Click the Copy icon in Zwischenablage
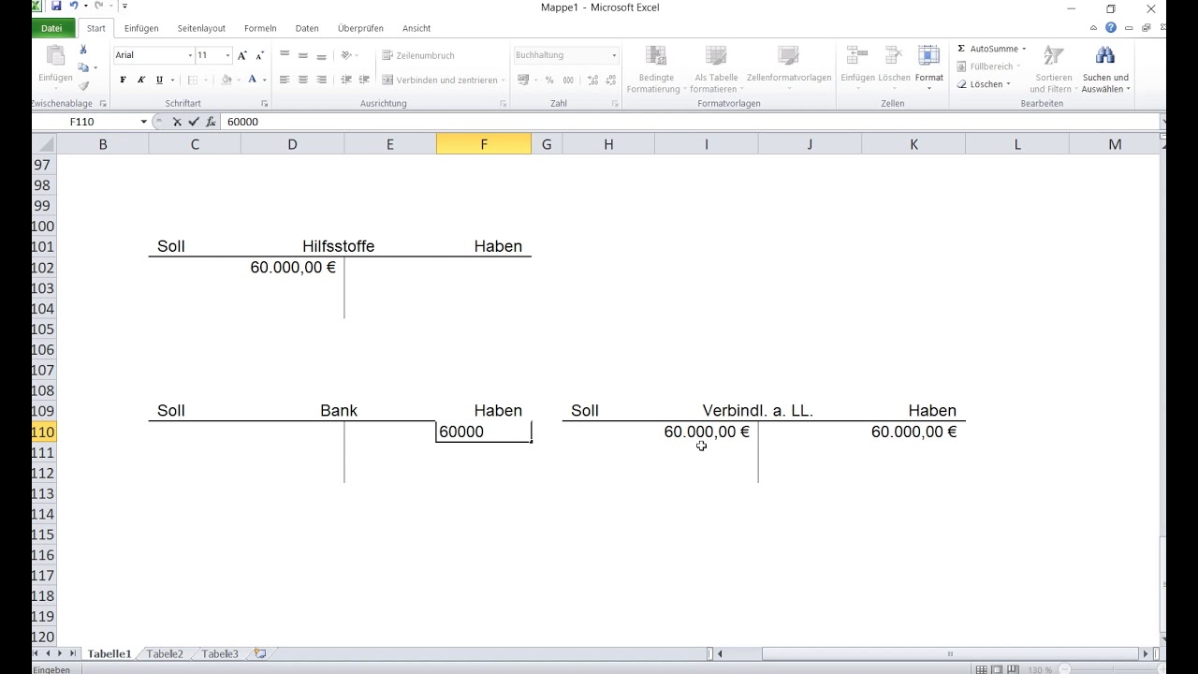The width and height of the screenshot is (1198, 674). point(83,67)
